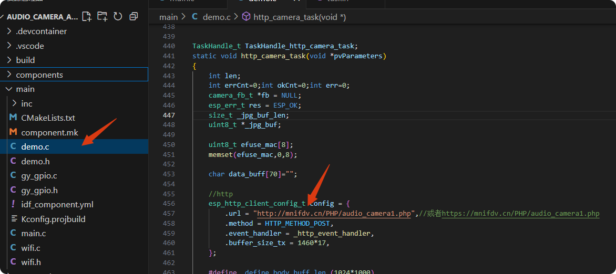
Task: Click the '//http' comment line
Action: [x=221, y=194]
